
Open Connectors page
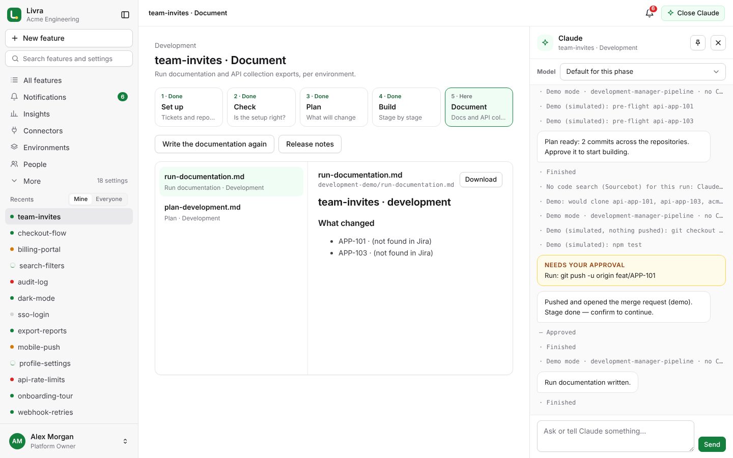tap(69, 131)
